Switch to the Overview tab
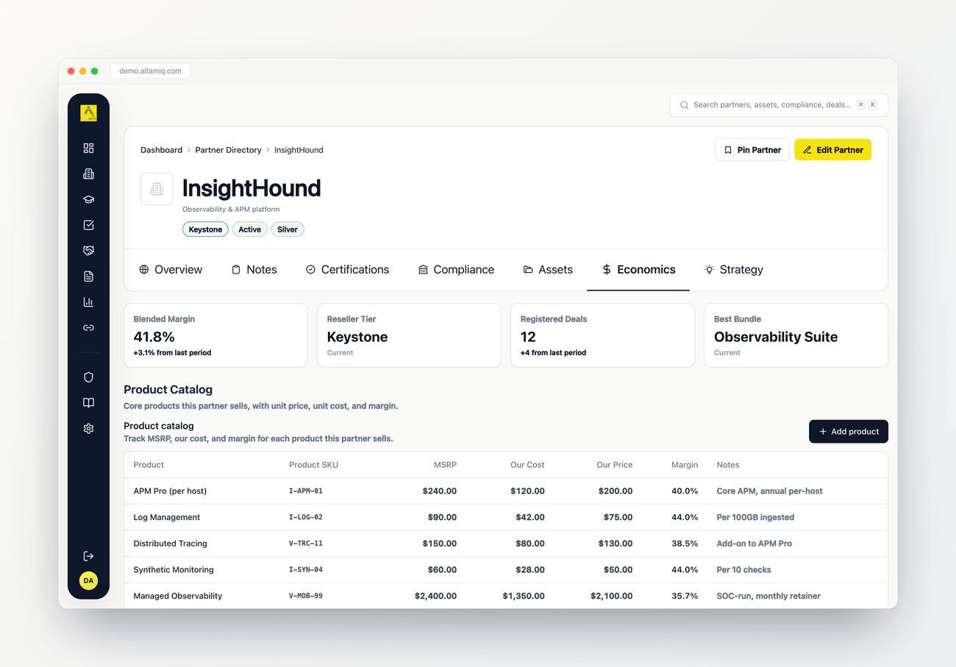956x667 pixels. tap(171, 270)
